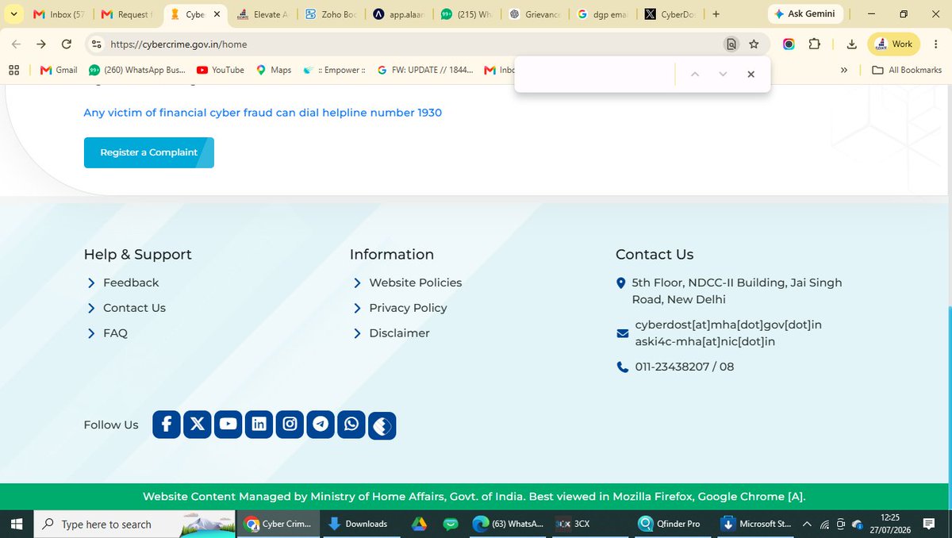Image resolution: width=952 pixels, height=538 pixels.
Task: Open the Instagram follow icon
Action: [x=290, y=425]
